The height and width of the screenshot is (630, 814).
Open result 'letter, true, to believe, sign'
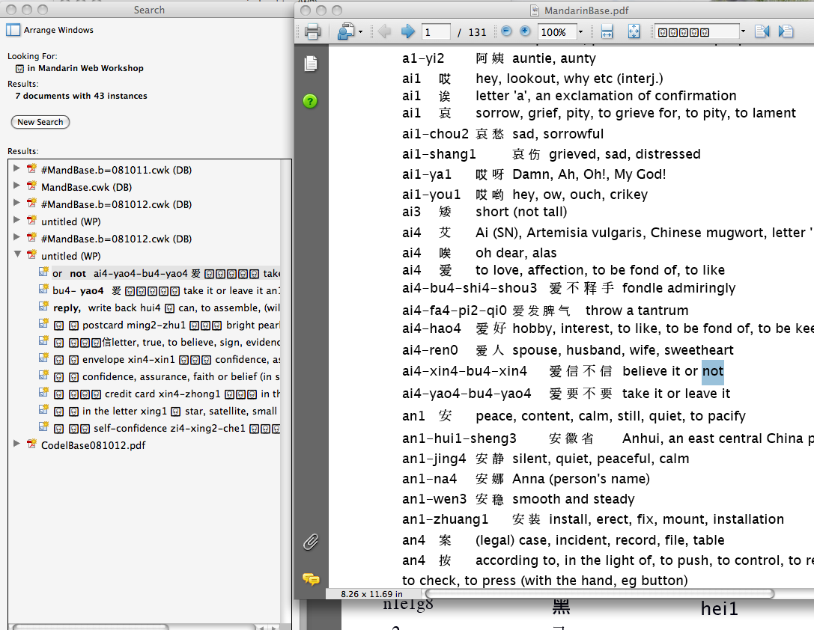(166, 342)
